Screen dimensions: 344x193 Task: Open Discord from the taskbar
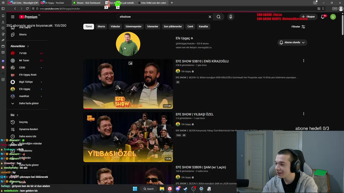(178, 189)
